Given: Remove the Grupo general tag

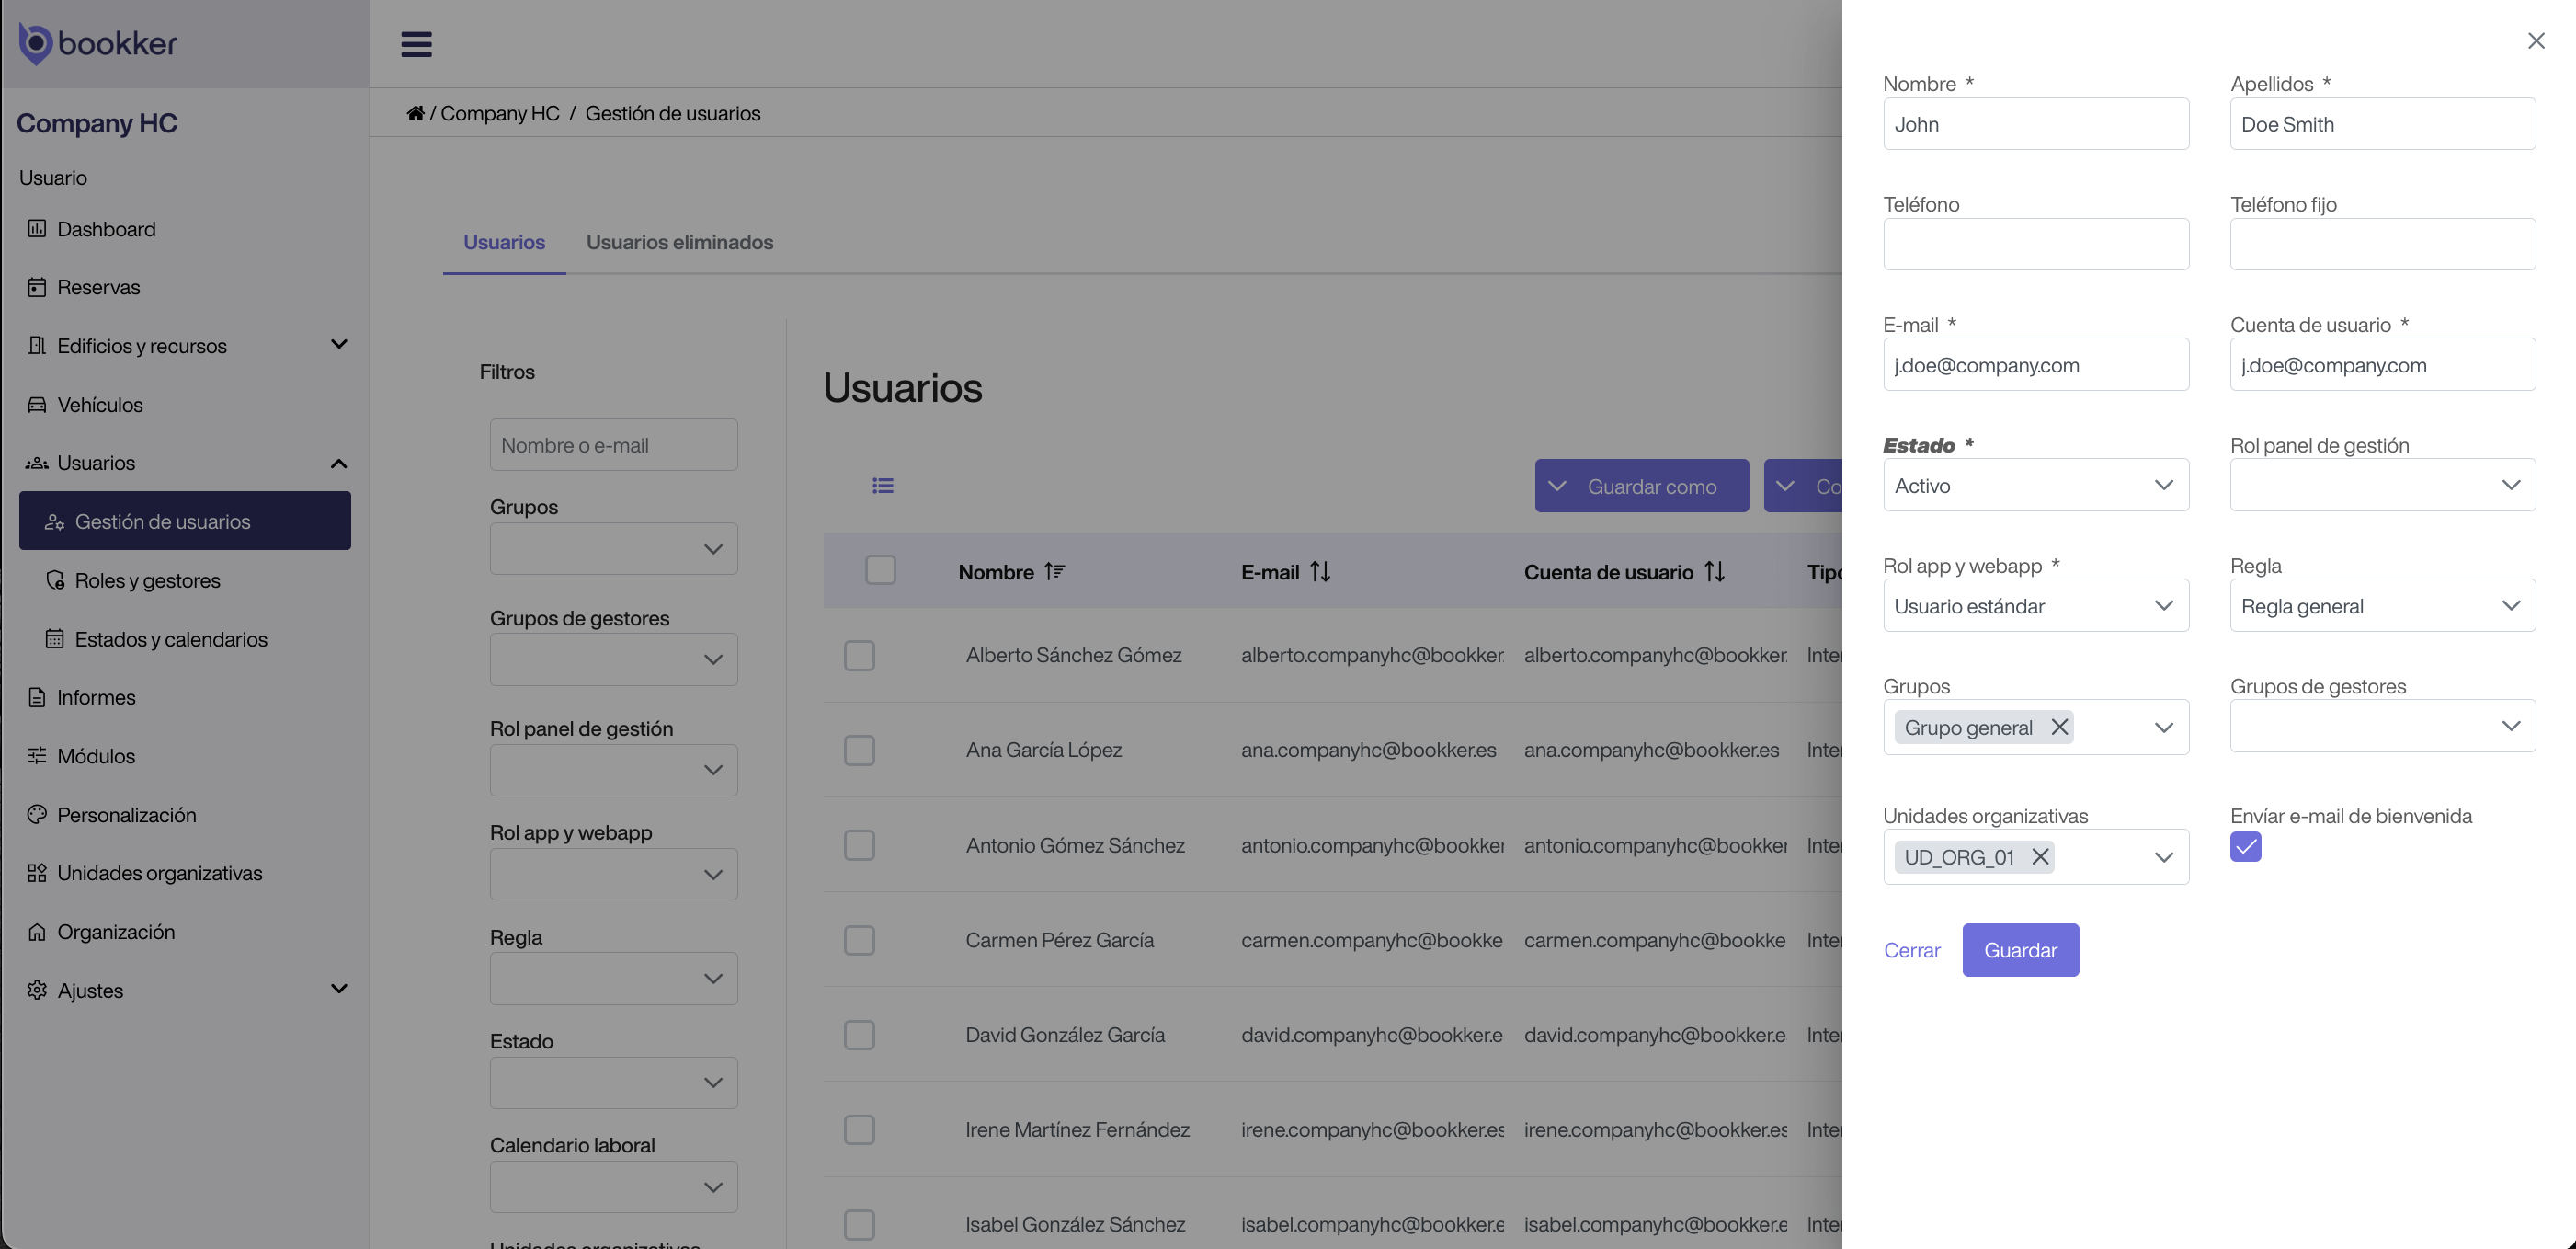Looking at the screenshot, I should pos(2059,727).
